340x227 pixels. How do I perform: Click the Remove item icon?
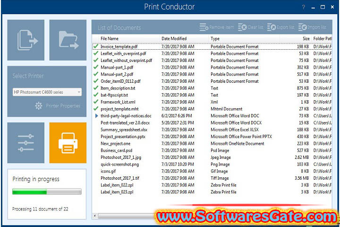click(x=204, y=27)
